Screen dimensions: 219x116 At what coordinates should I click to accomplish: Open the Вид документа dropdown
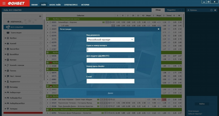pos(110,40)
